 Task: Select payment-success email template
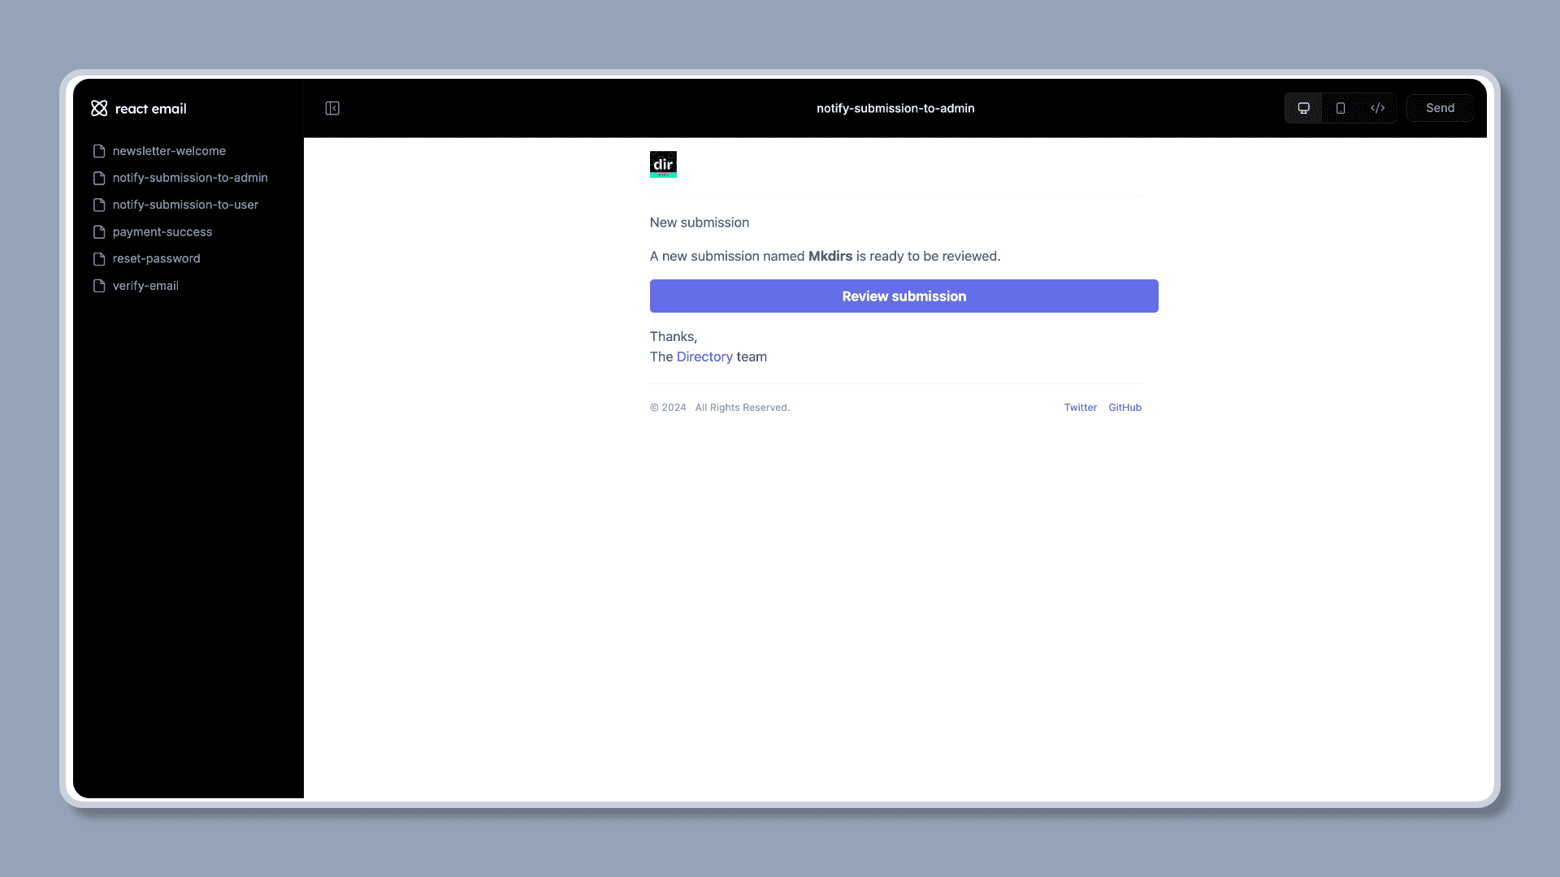162,231
